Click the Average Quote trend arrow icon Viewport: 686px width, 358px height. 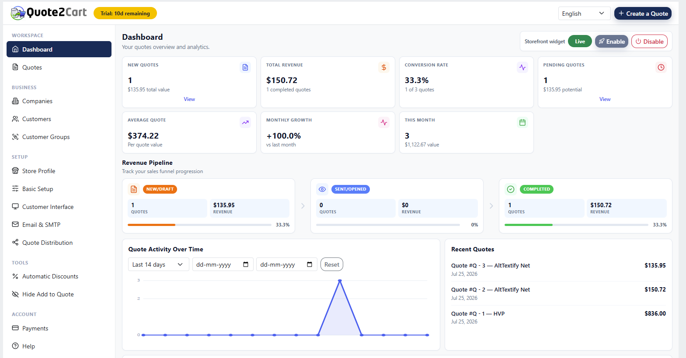pos(245,122)
